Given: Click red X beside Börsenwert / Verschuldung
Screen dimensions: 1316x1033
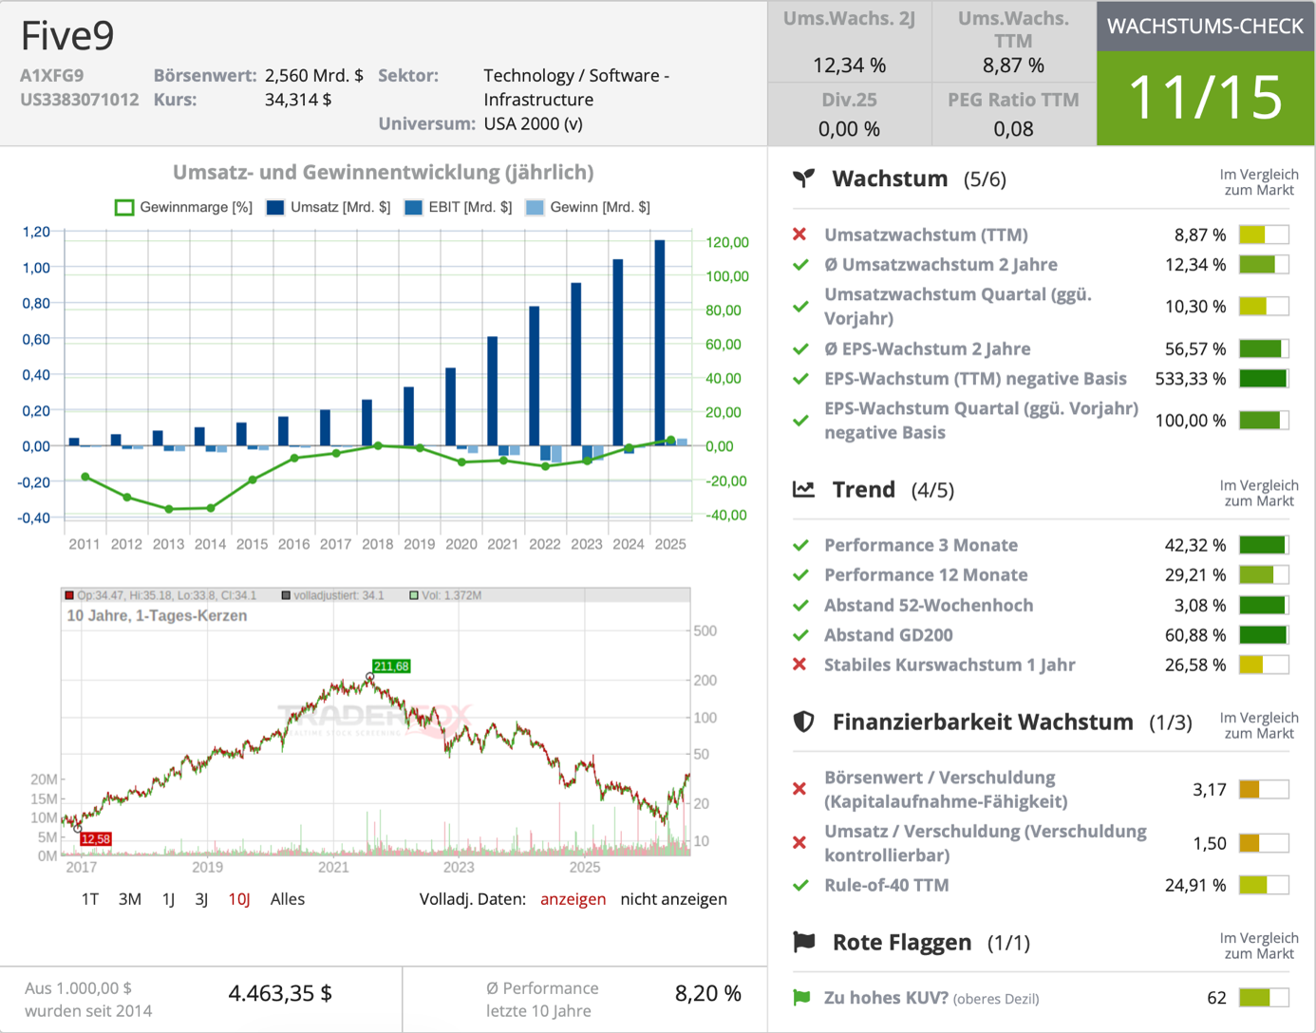Looking at the screenshot, I should (x=799, y=789).
